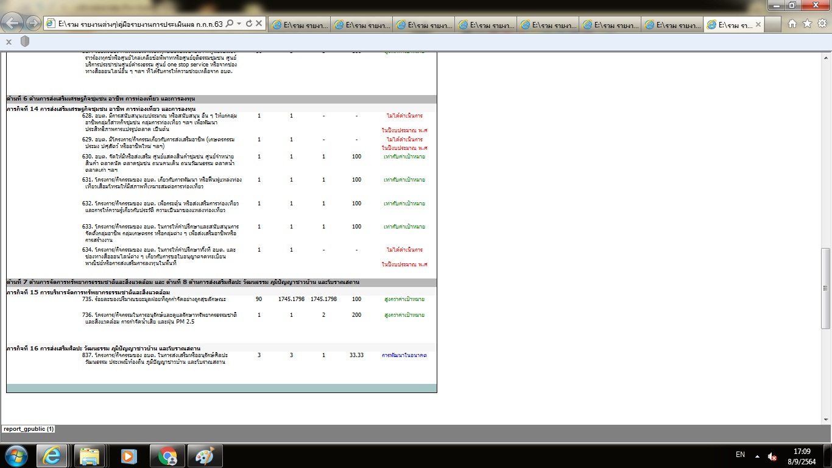Close the active rightmost tab
Screen dimensions: 832x468
click(x=758, y=25)
